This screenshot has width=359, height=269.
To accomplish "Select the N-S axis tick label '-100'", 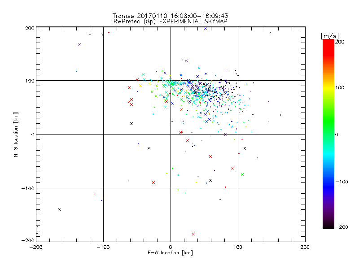I will tap(28, 188).
